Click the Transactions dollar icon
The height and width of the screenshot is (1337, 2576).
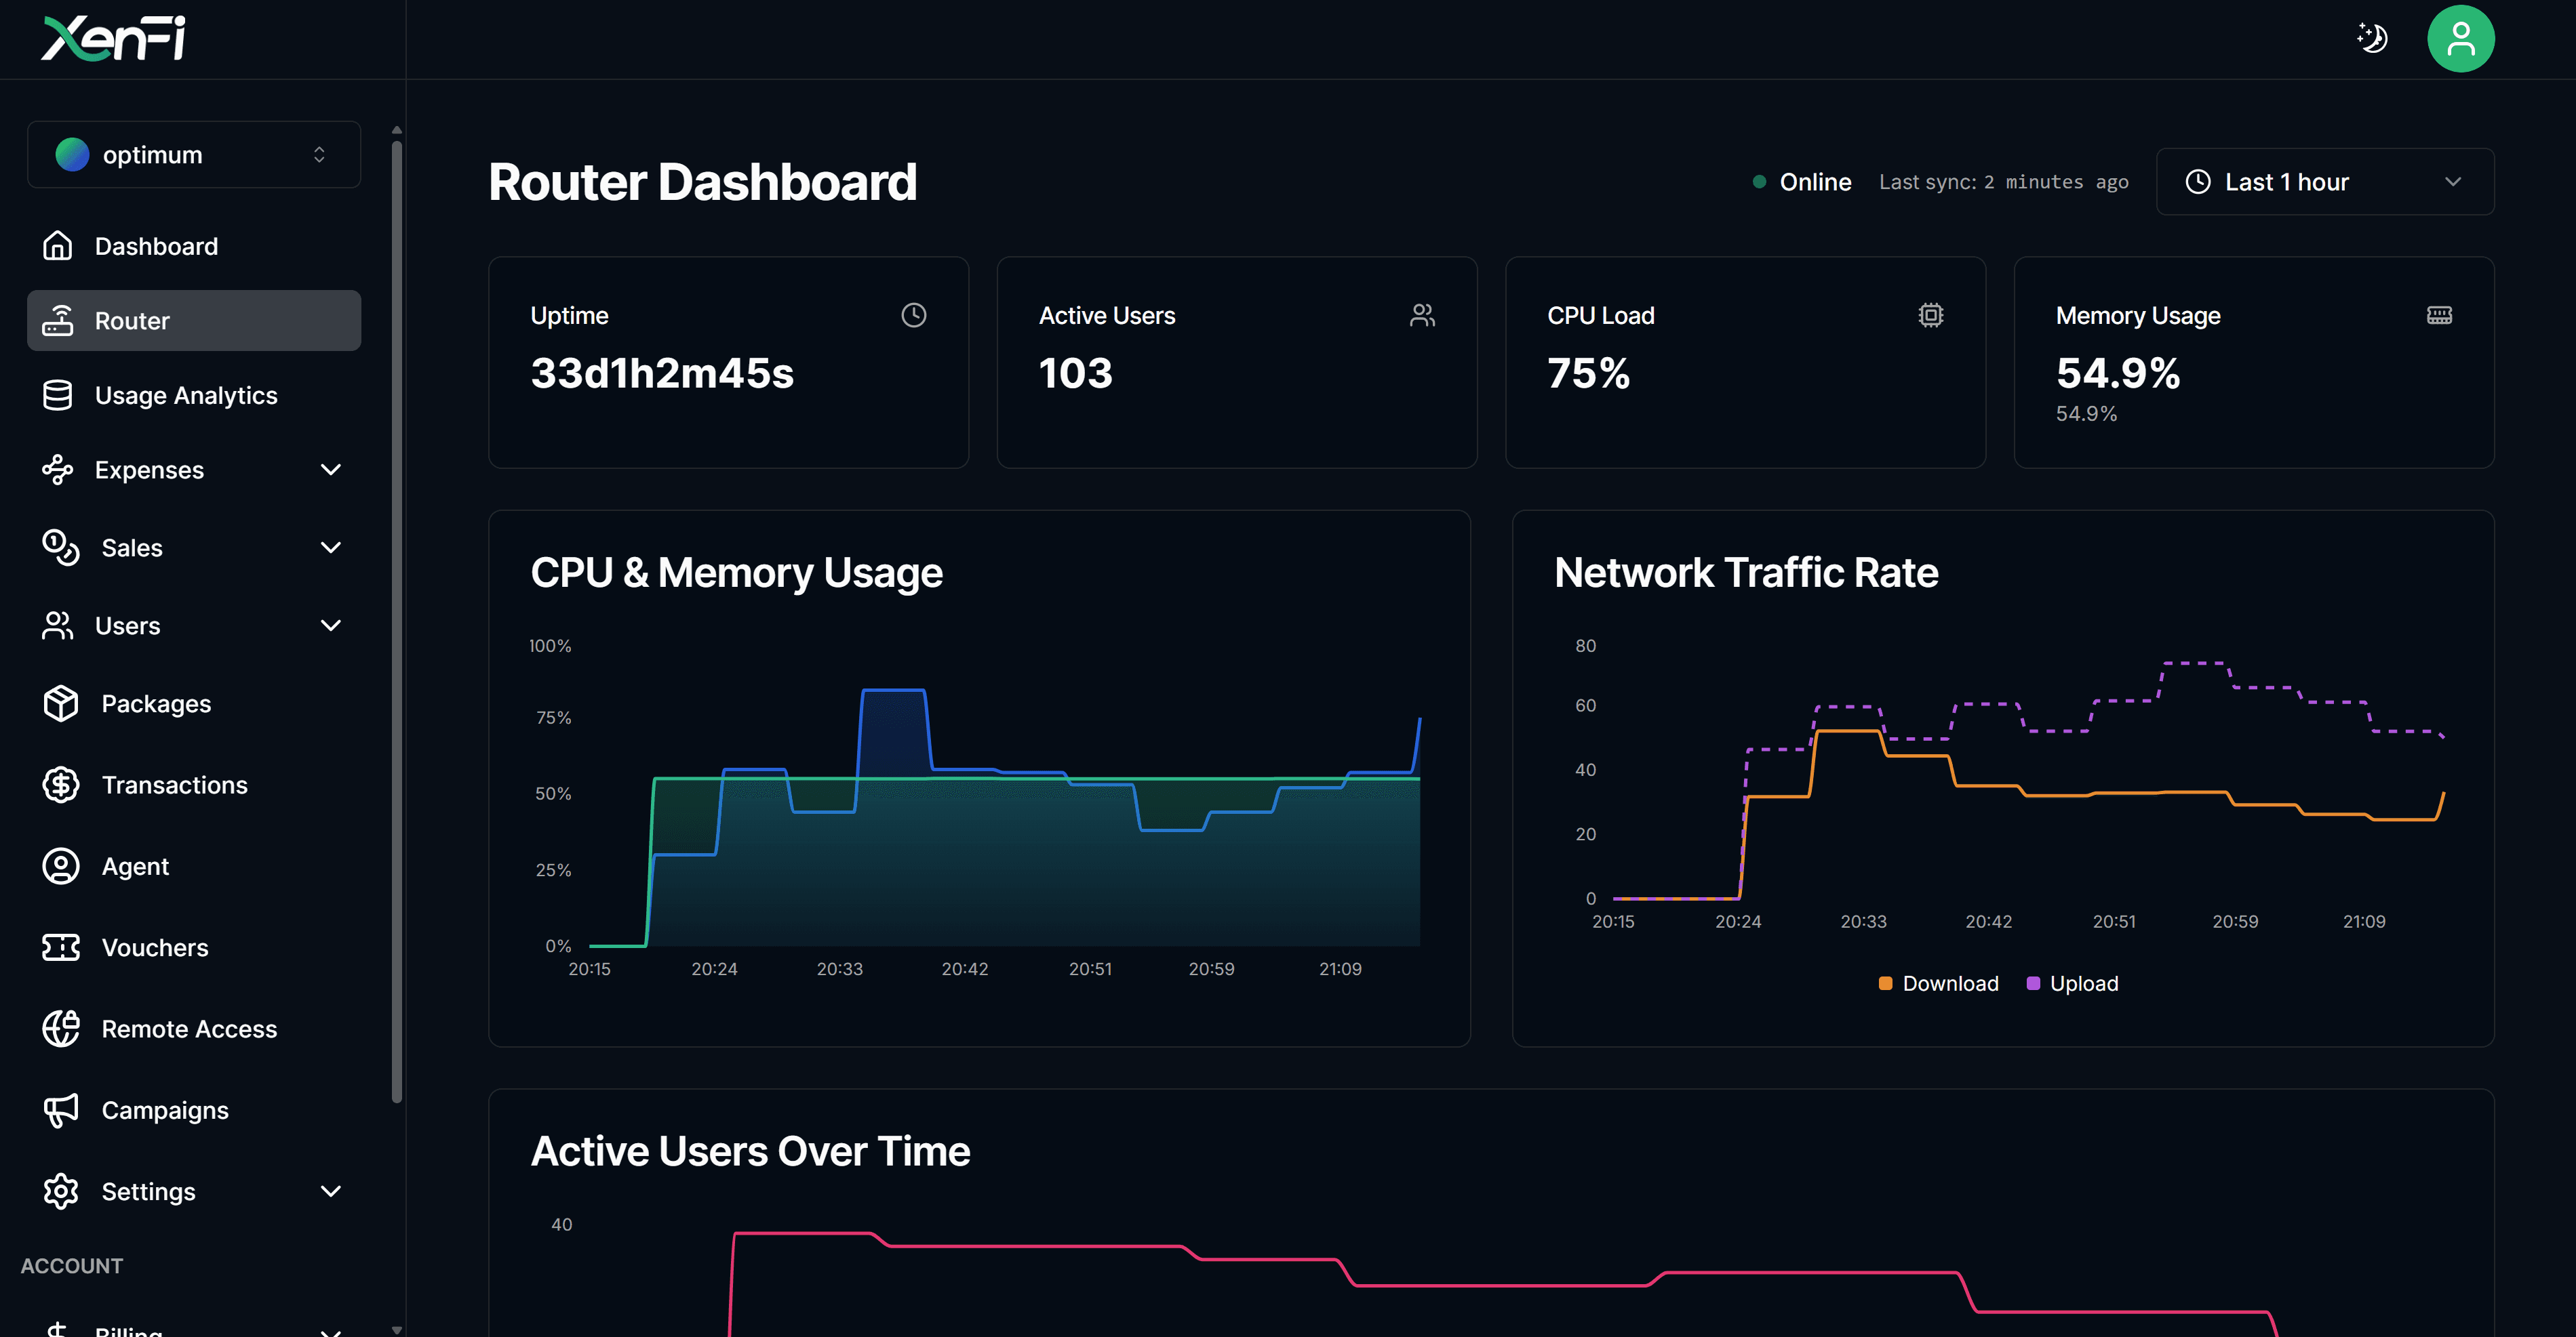(61, 785)
